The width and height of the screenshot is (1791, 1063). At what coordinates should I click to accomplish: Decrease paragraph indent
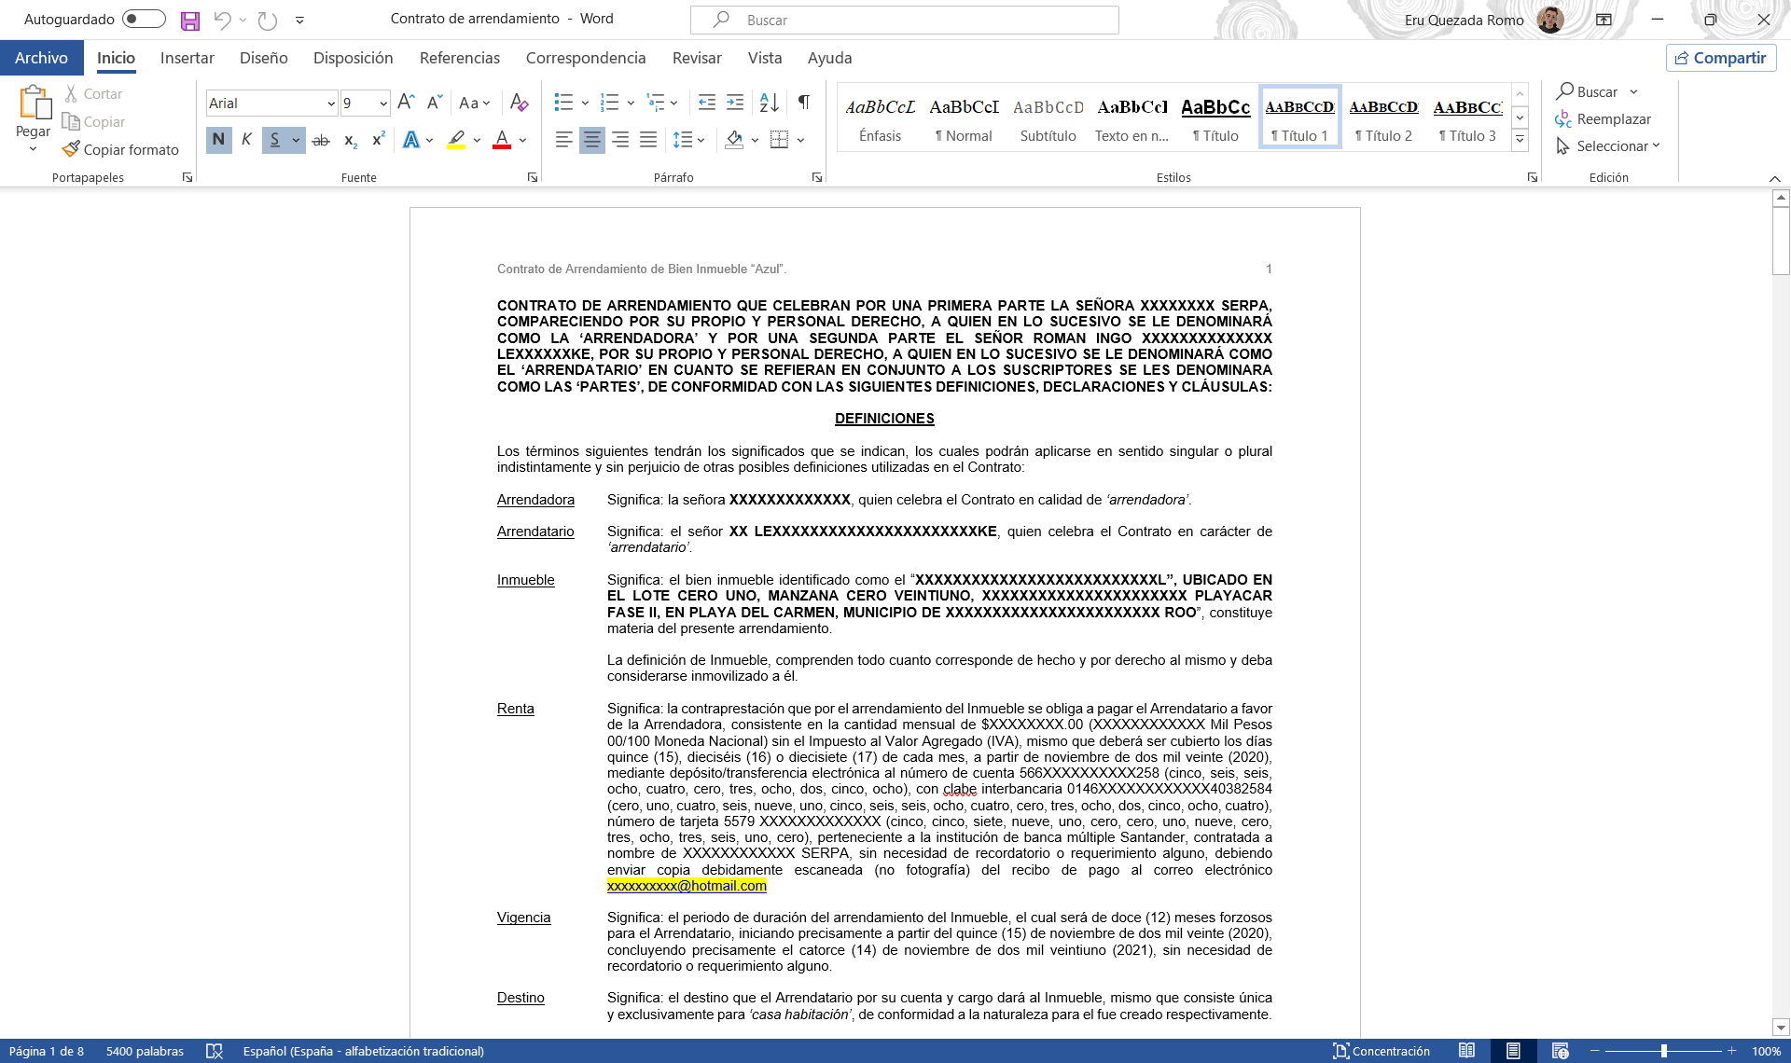click(x=707, y=103)
